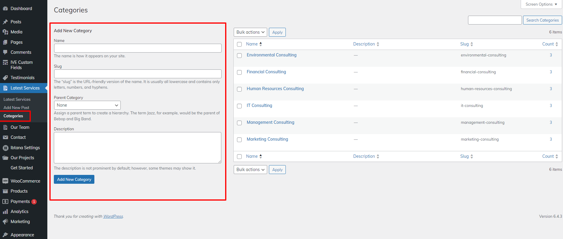
Task: Click the Posts pushpin icon
Action: (x=5, y=22)
